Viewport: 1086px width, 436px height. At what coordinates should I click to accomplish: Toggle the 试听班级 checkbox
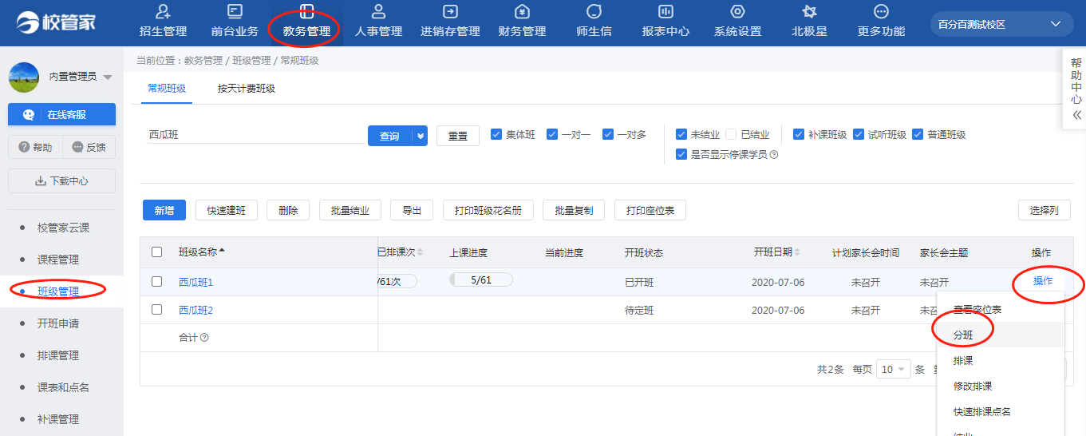(859, 134)
